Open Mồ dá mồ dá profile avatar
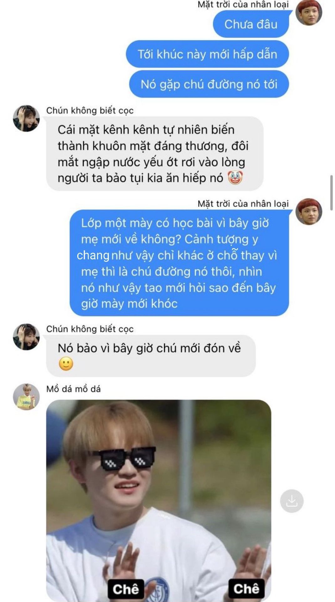The height and width of the screenshot is (602, 335). 26,397
